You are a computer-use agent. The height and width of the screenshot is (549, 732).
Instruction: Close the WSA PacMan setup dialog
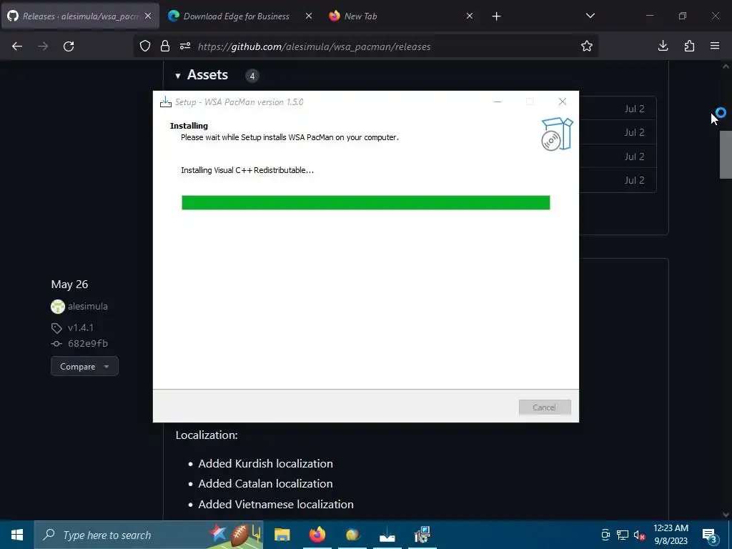(563, 102)
